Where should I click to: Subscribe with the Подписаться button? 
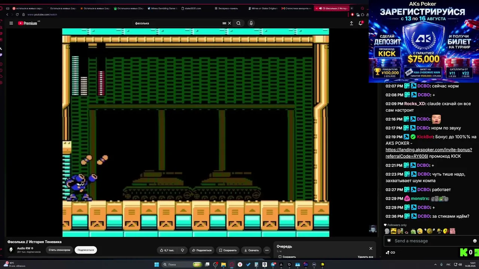point(86,250)
